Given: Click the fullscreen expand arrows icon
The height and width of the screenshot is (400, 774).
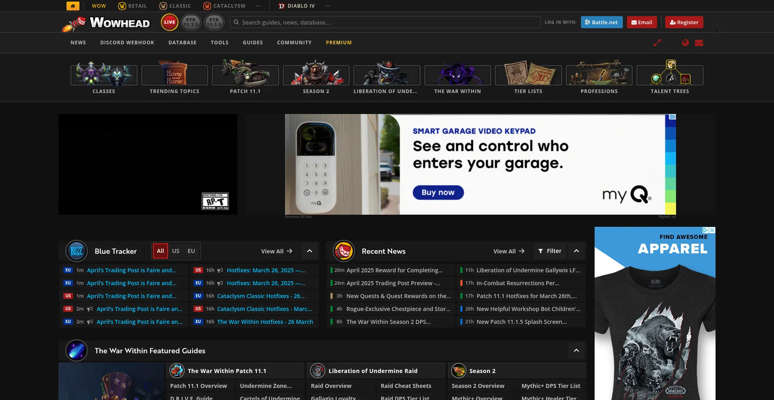Looking at the screenshot, I should (x=657, y=43).
